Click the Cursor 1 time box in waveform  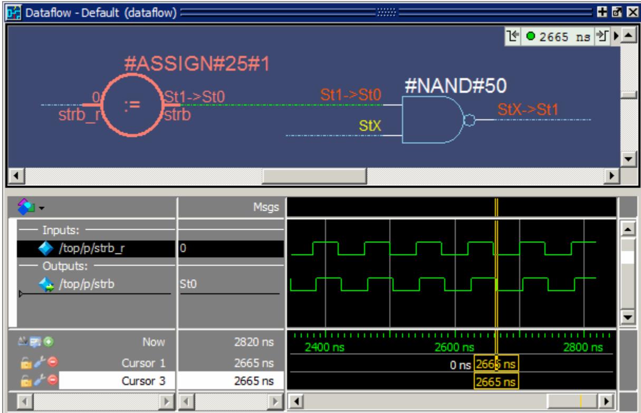tap(496, 363)
